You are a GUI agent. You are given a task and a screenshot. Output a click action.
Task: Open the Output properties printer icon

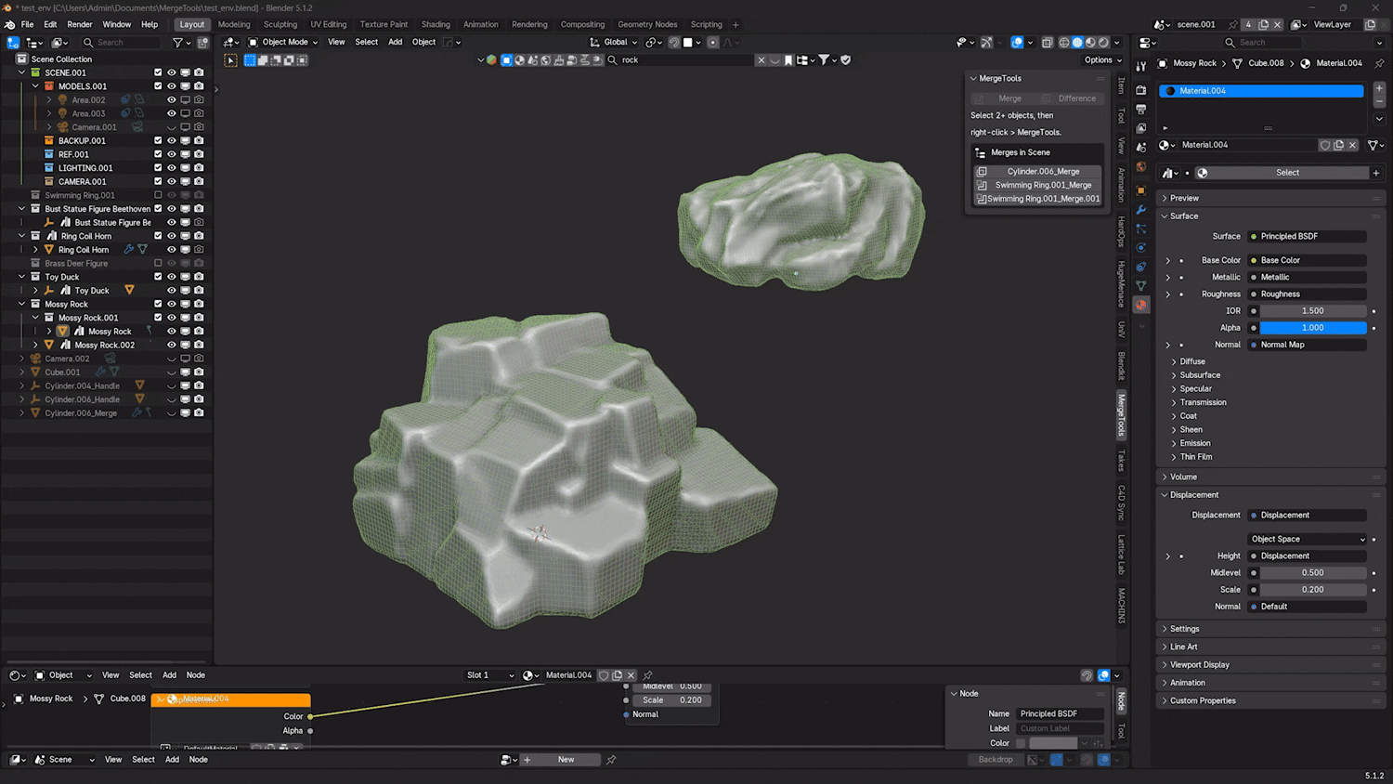[x=1141, y=109]
